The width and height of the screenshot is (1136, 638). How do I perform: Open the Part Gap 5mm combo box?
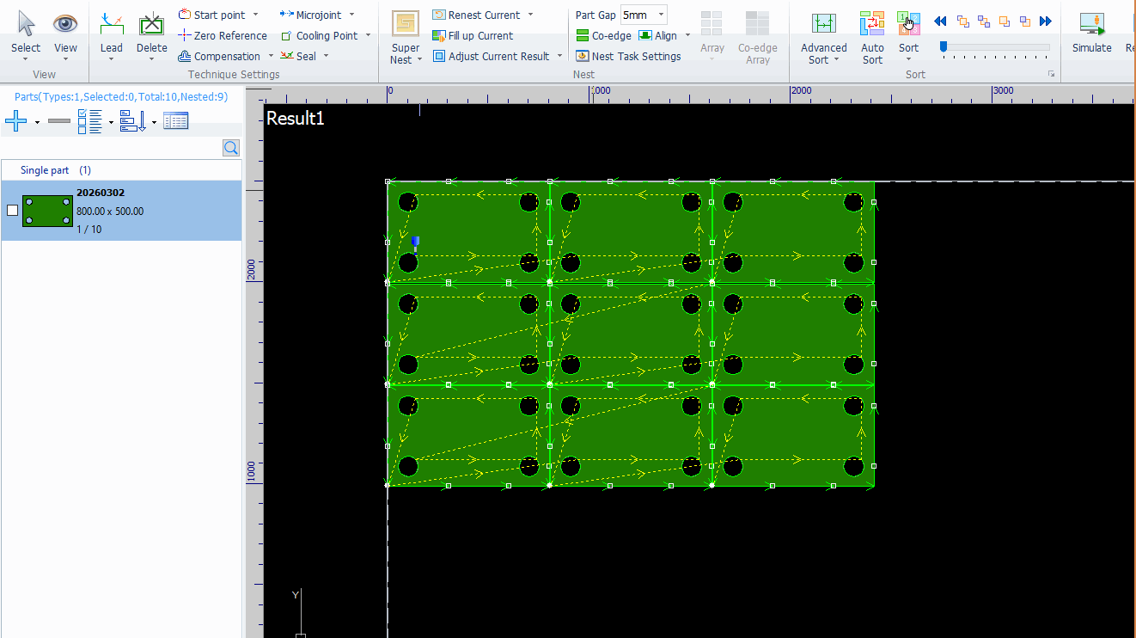click(x=660, y=15)
